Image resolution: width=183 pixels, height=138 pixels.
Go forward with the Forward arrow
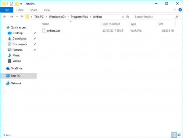12,17
